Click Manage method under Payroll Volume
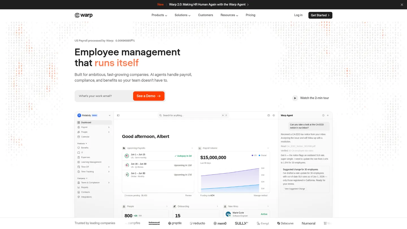 (260, 196)
